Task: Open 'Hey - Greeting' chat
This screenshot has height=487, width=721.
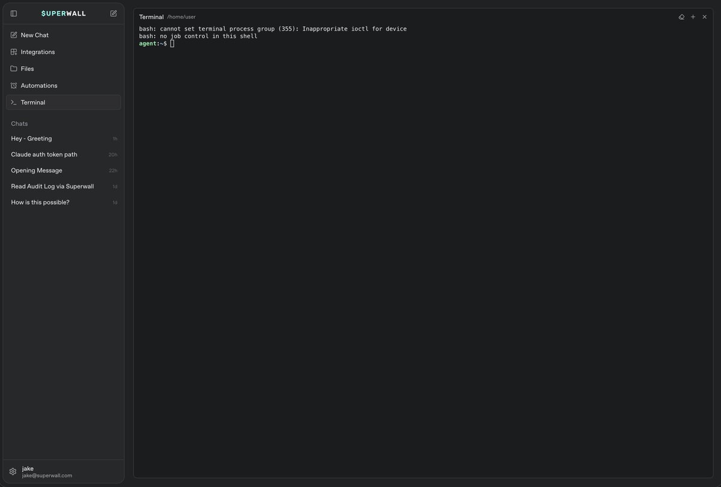Action: (x=64, y=139)
